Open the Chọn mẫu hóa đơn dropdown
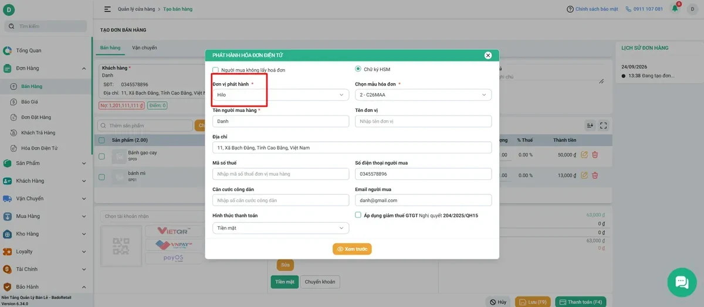The width and height of the screenshot is (704, 307). coord(423,95)
